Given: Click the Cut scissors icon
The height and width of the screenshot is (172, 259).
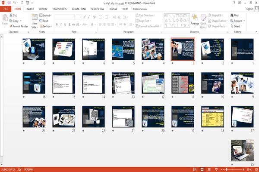Looking at the screenshot, I should [x=11, y=15].
